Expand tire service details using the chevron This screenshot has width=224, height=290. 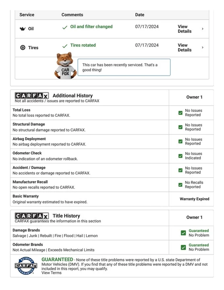coord(203,48)
